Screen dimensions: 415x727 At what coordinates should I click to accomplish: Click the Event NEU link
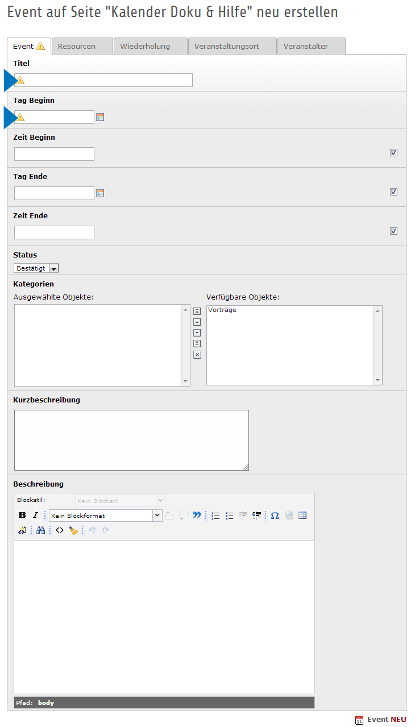(x=386, y=720)
